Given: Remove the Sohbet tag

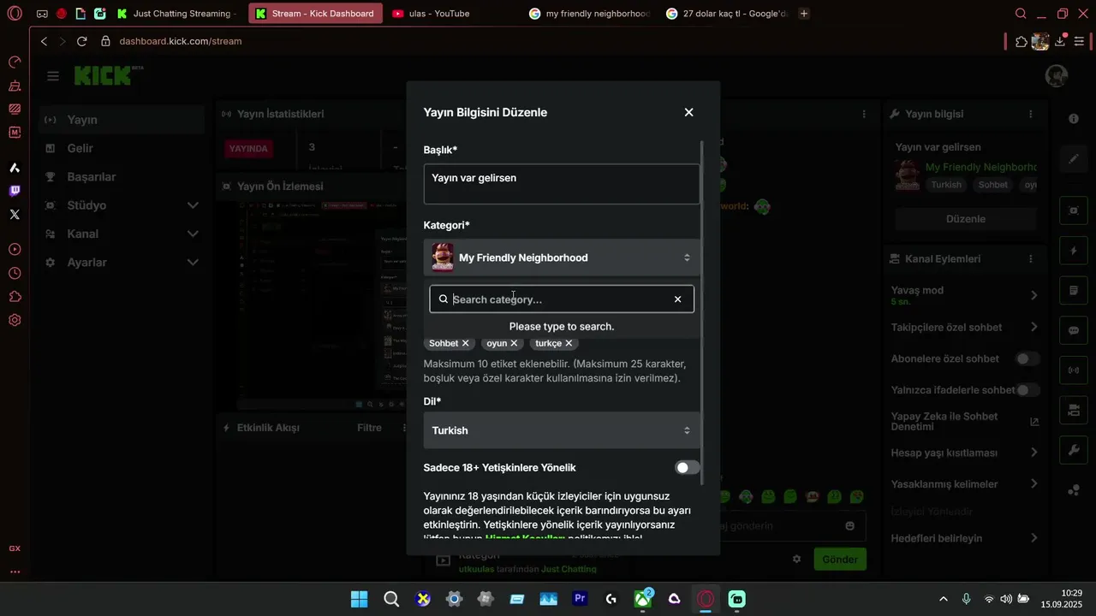Looking at the screenshot, I should click(465, 343).
